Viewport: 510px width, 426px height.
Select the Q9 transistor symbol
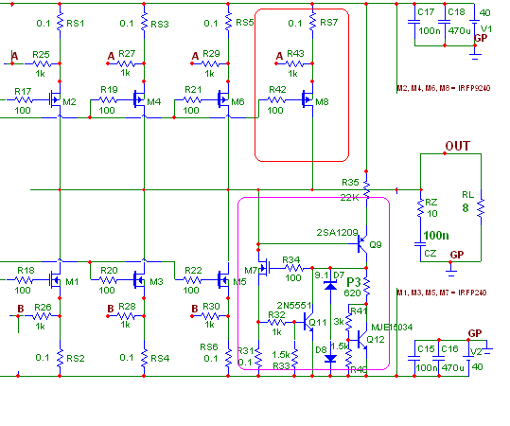pos(362,244)
